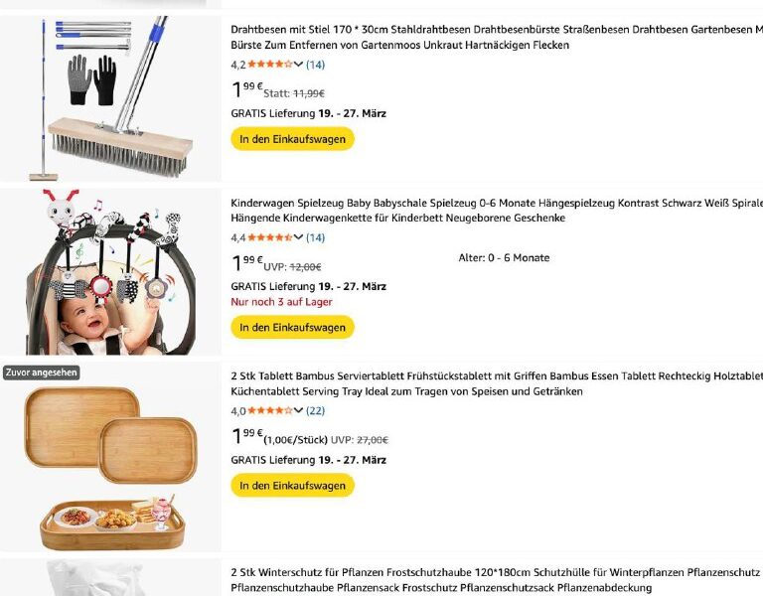Screen dimensions: 763x596
Task: Click the 4.0 star rating icons
Action: tap(269, 410)
